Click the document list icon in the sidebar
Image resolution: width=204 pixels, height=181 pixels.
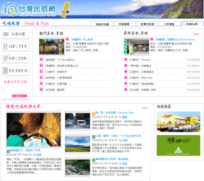click(5, 71)
